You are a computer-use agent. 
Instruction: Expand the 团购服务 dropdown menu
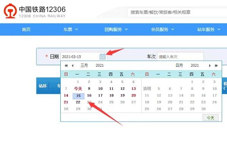pyautogui.click(x=116, y=30)
